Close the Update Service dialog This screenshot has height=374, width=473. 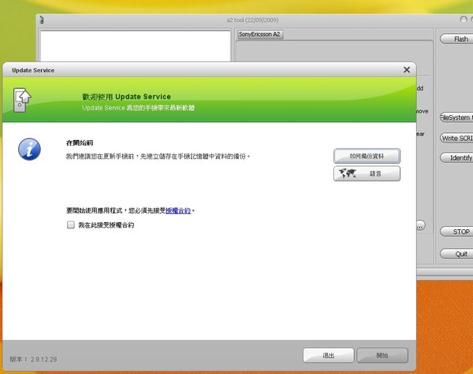coord(407,70)
